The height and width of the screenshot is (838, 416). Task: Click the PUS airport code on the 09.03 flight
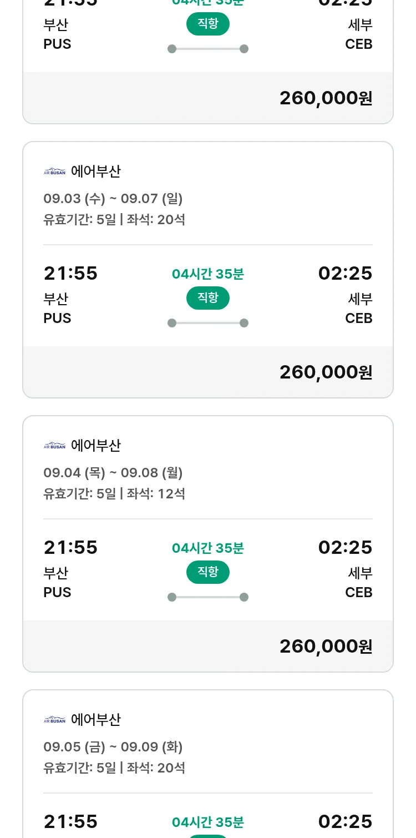[57, 319]
